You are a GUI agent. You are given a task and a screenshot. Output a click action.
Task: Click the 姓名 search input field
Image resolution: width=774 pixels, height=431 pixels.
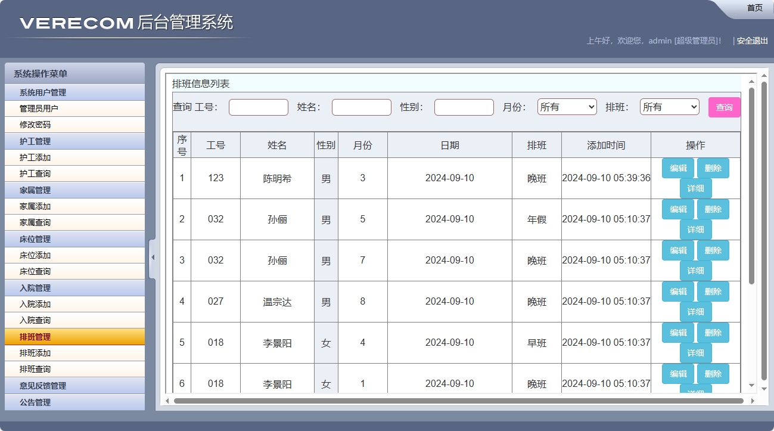[361, 107]
